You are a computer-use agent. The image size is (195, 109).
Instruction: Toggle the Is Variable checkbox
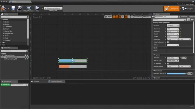coord(179,17)
